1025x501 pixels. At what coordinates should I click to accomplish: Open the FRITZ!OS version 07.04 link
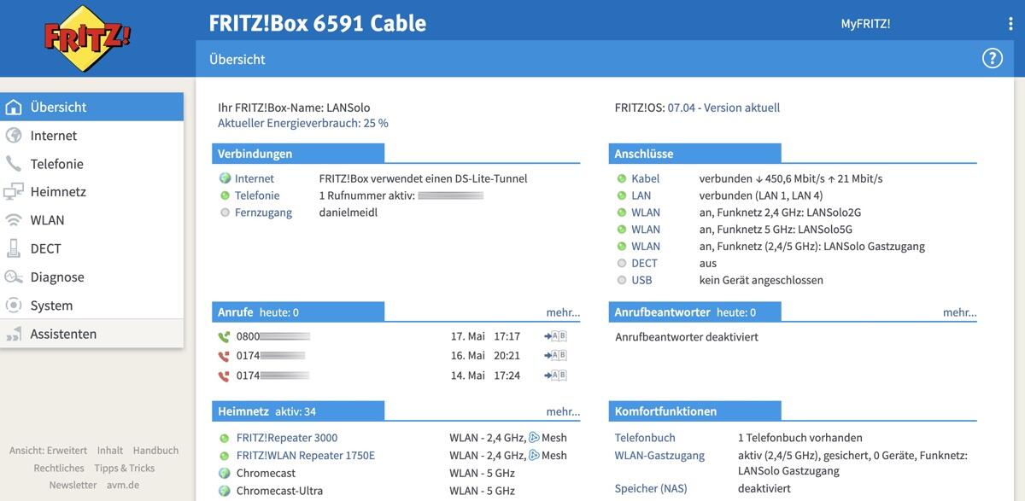(x=723, y=108)
